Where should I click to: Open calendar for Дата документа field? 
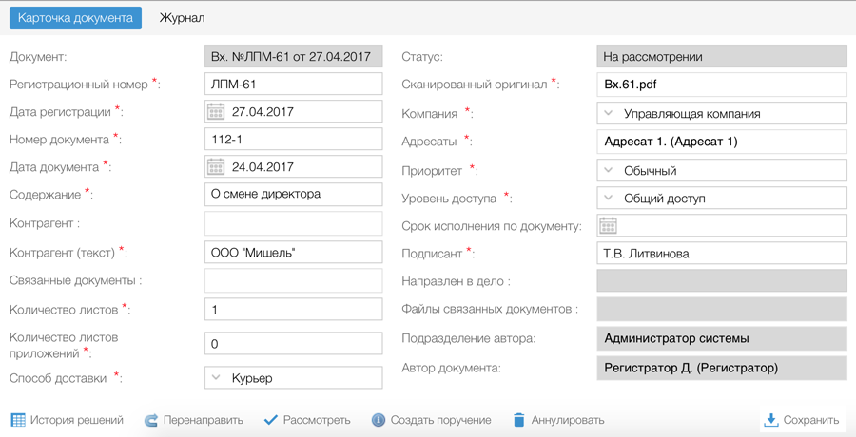pos(216,167)
